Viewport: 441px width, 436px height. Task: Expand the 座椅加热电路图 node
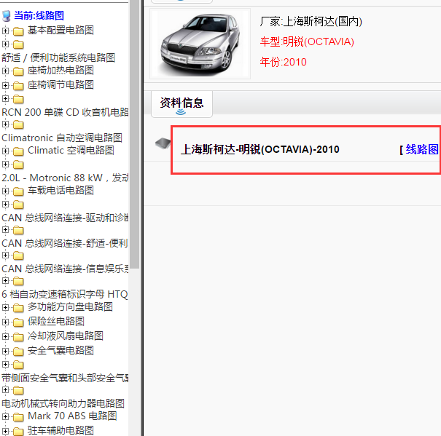tap(5, 71)
